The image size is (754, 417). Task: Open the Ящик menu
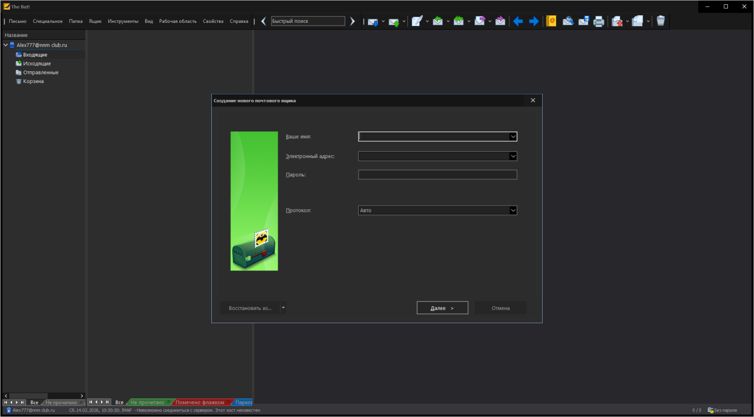(x=95, y=21)
